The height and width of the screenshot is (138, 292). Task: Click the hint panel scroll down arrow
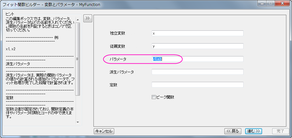(x=78, y=122)
